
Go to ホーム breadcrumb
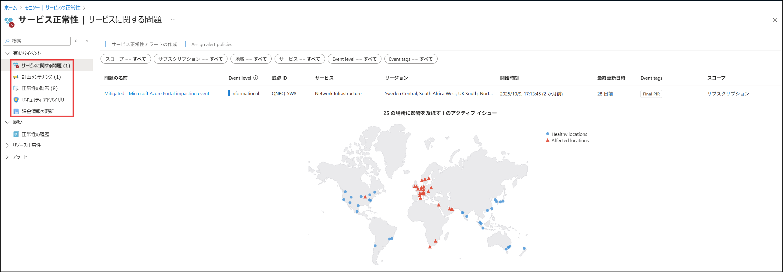(x=11, y=7)
